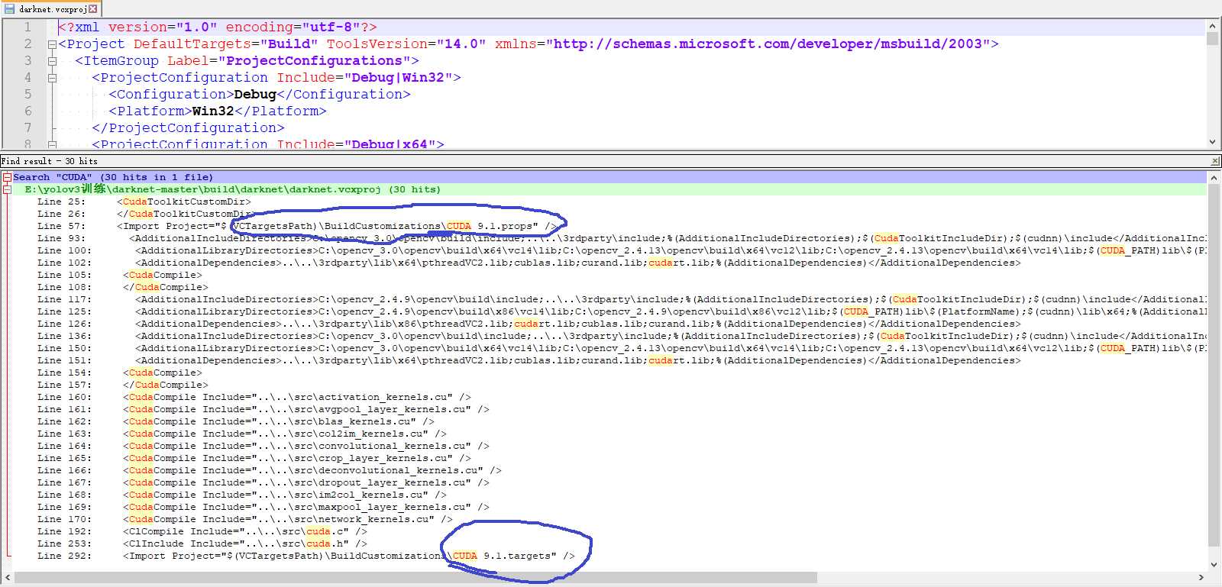Close the Find result panel
This screenshot has width=1222, height=587.
pyautogui.click(x=1215, y=161)
